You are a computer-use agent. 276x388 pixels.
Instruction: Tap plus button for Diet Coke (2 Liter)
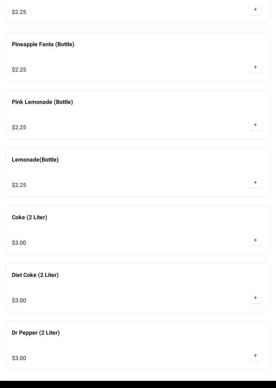(x=255, y=298)
